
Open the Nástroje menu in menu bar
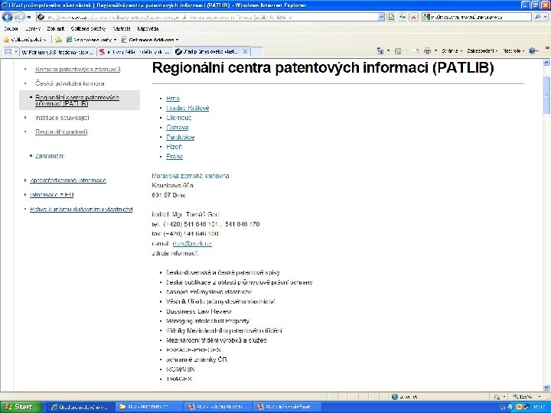click(122, 29)
